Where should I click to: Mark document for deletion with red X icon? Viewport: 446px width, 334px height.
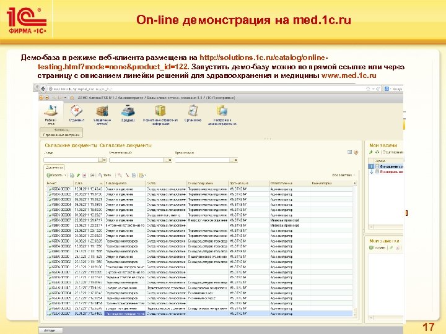tap(84, 175)
